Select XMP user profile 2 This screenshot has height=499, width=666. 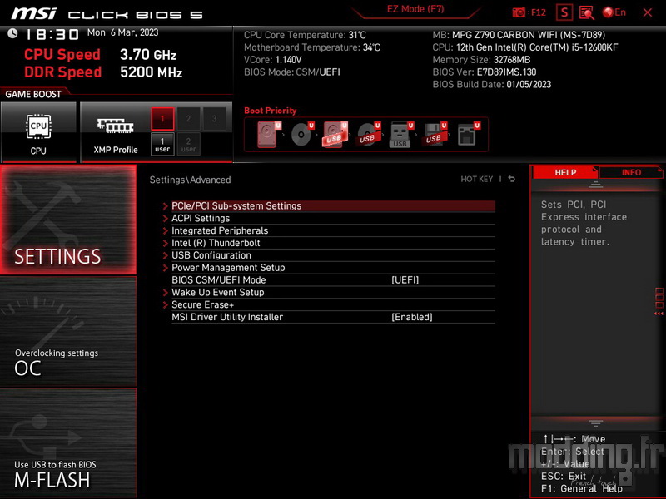188,144
